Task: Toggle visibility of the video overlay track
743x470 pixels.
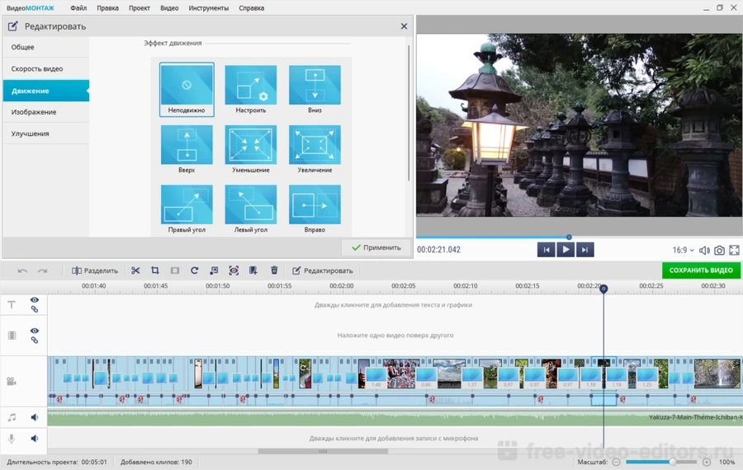Action: coord(35,331)
